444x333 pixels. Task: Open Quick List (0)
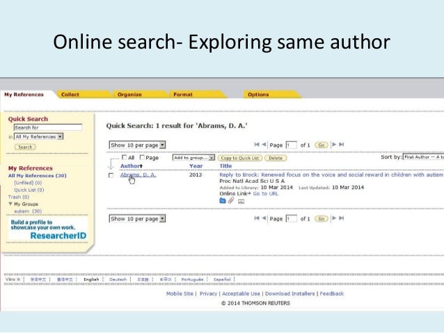[x=29, y=190]
